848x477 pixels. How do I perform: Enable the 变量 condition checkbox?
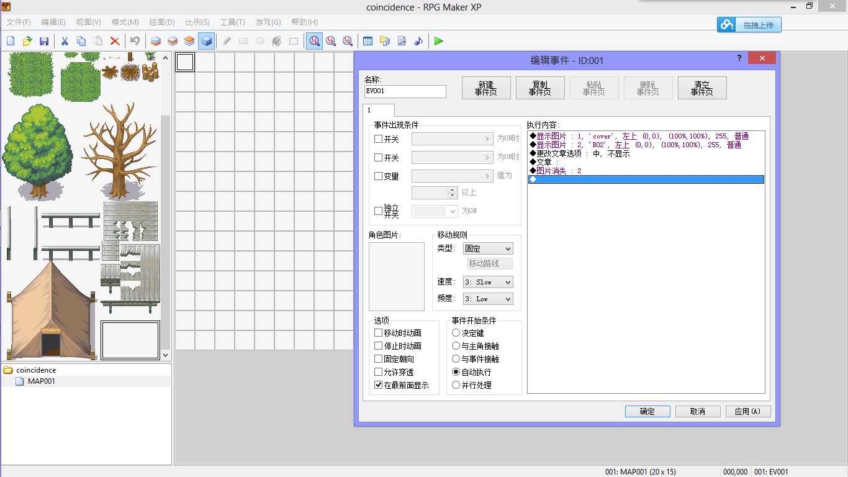(379, 176)
